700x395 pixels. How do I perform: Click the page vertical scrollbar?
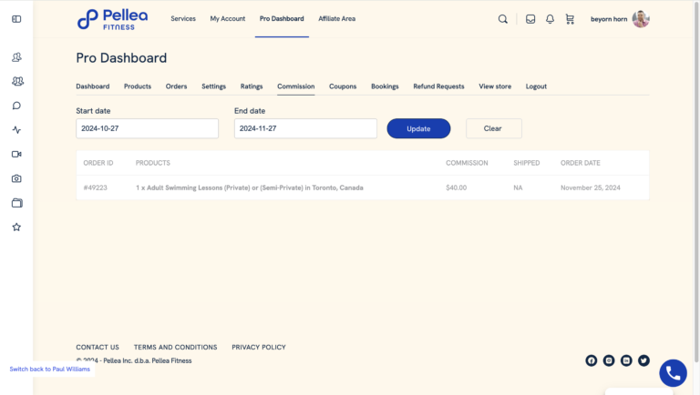[x=697, y=180]
